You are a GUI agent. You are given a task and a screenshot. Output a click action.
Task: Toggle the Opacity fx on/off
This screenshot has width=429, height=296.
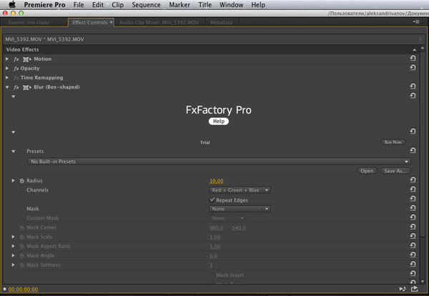click(16, 69)
